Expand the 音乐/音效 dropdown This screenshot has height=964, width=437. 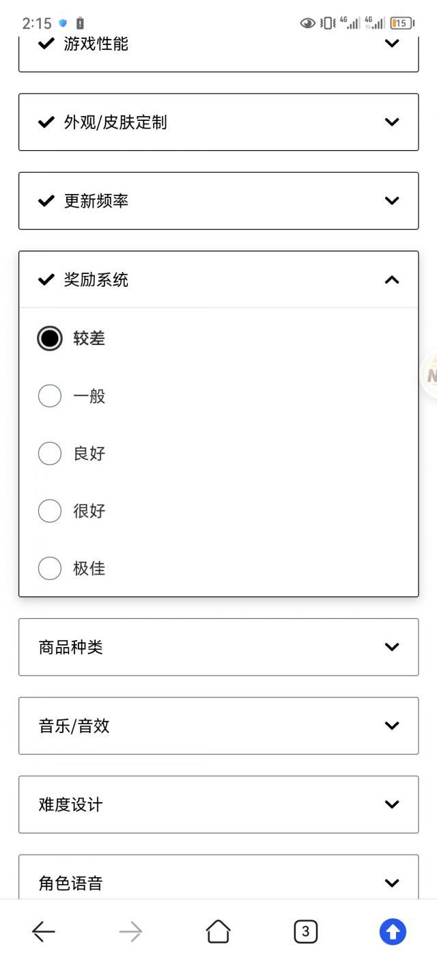[x=218, y=726]
